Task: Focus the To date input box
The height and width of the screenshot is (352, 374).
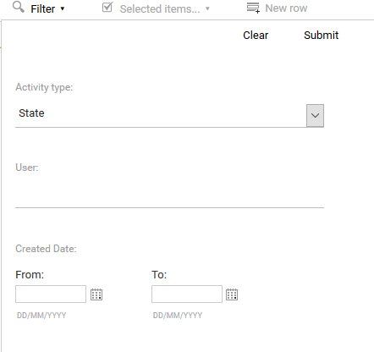Action: point(187,294)
